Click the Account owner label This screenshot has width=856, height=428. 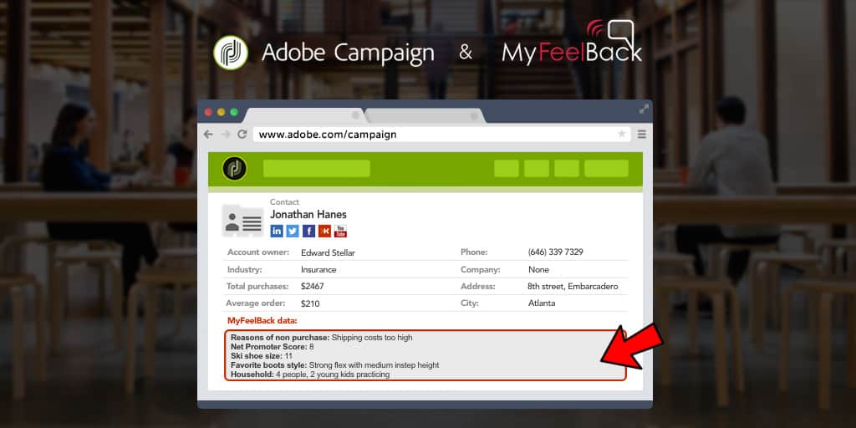258,252
